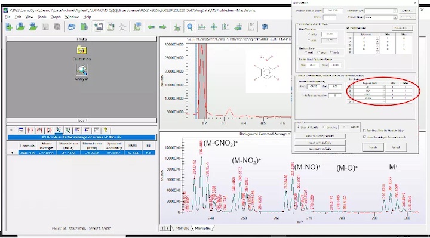Click the green left arrow toolbar icon
The image size is (430, 238).
tap(151, 27)
